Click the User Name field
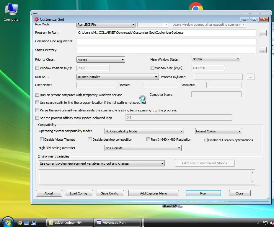The height and width of the screenshot is (227, 274). (x=97, y=85)
